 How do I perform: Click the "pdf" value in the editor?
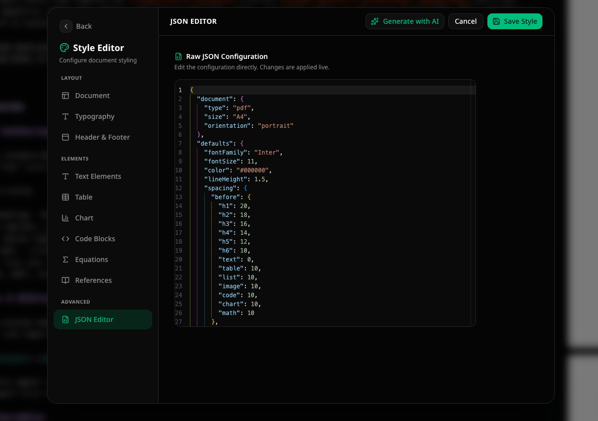pyautogui.click(x=241, y=108)
